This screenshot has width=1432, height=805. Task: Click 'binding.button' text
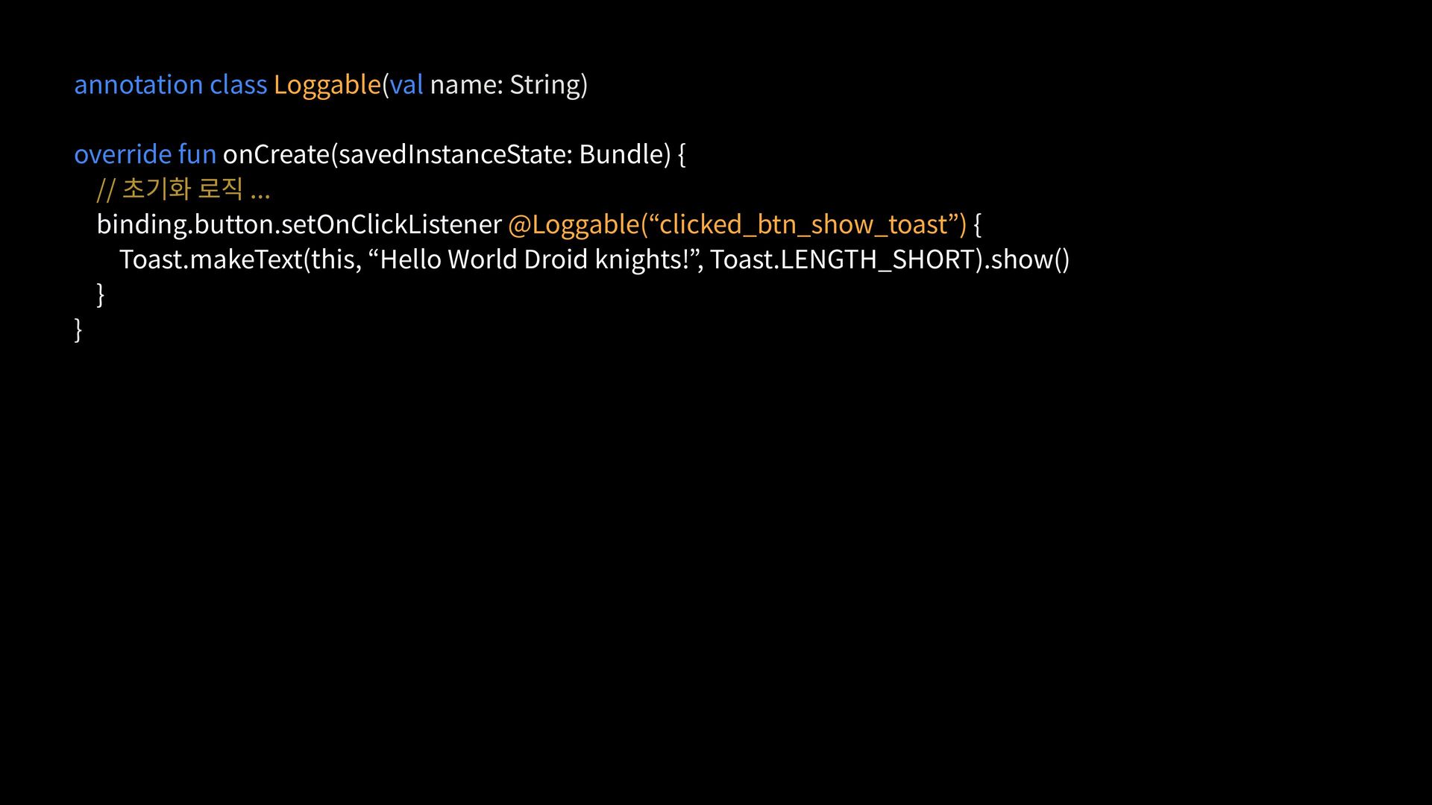coord(185,224)
